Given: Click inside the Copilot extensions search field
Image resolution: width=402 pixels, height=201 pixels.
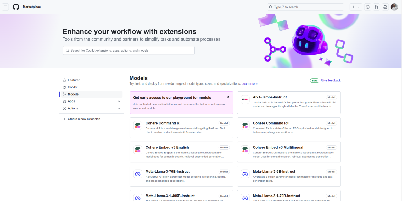Looking at the screenshot, I should pyautogui.click(x=129, y=50).
